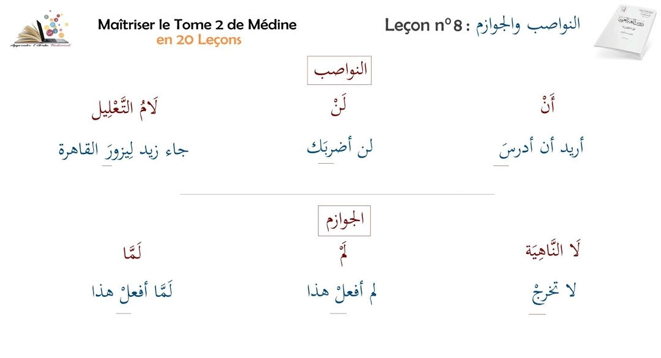Select the orange "en 20 Leçons" subtitle

click(x=198, y=40)
